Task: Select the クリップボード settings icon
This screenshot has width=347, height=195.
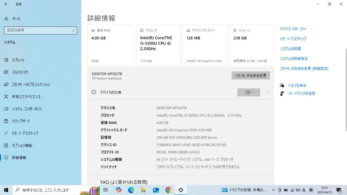Action: pos(6,121)
